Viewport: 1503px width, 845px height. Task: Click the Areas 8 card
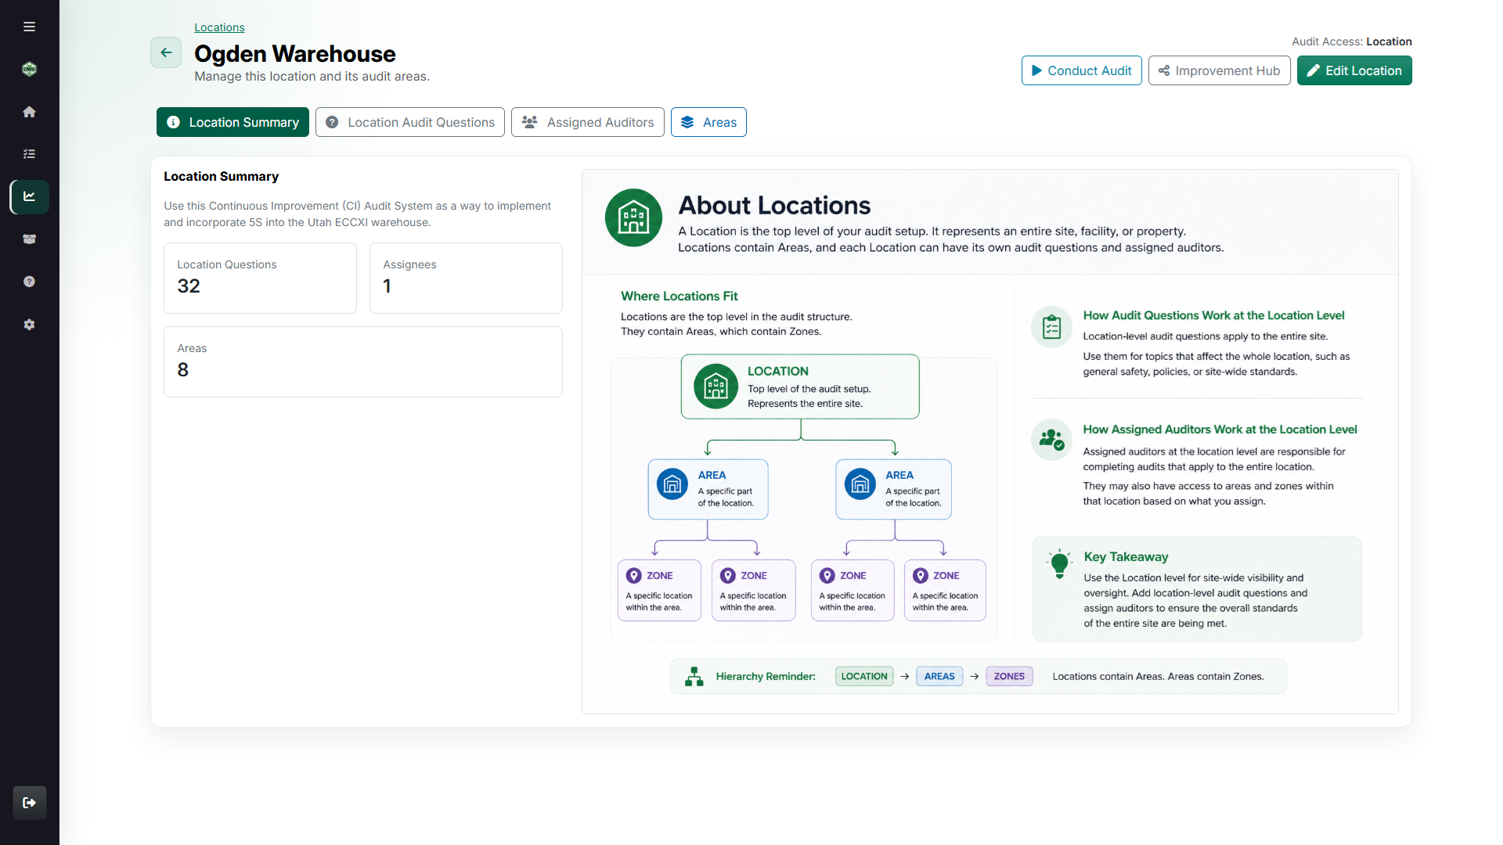(363, 361)
